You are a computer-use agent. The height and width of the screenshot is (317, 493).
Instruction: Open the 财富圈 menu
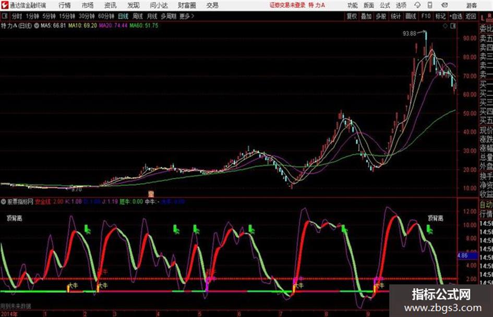tap(187, 5)
